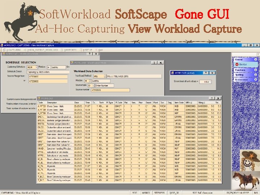Close the WORKLOAD (Active) dialog
This screenshot has width=260, height=195.
tap(212, 73)
